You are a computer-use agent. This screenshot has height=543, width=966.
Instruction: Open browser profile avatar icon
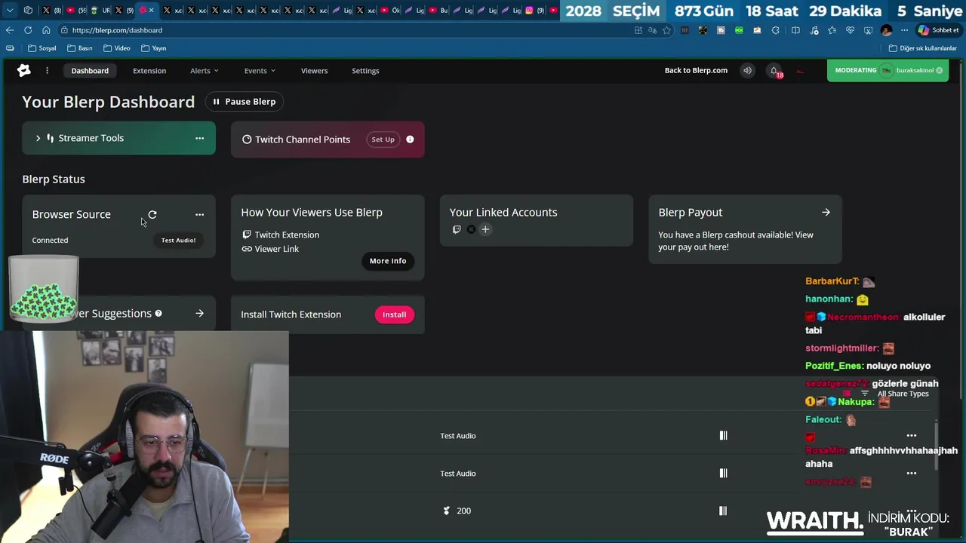click(887, 30)
